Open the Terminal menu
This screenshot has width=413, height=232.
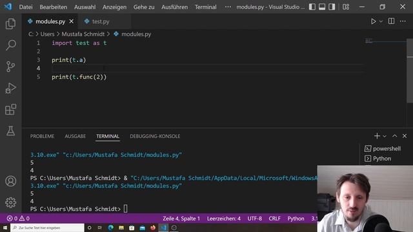(x=206, y=7)
